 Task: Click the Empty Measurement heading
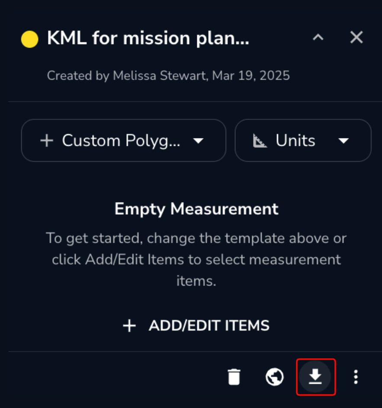(x=196, y=209)
